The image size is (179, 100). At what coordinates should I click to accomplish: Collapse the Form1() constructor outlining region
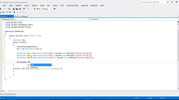click(4, 42)
